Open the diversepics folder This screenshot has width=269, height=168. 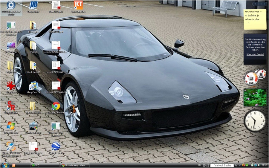pyautogui.click(x=33, y=26)
